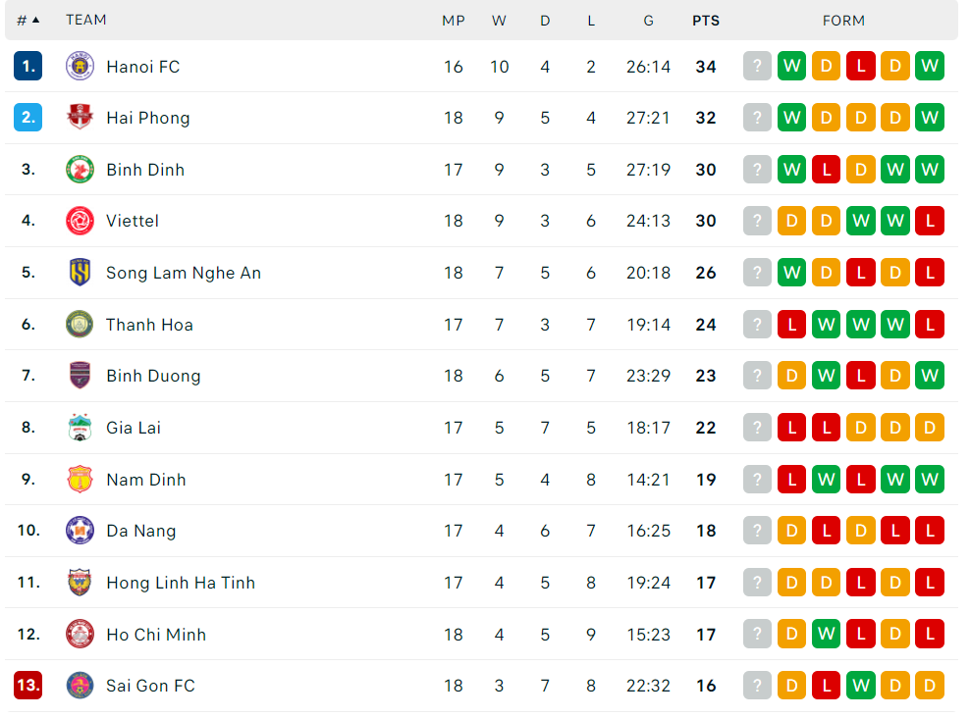This screenshot has height=718, width=970.
Task: Click the Nam Dinh club crest
Action: (80, 479)
